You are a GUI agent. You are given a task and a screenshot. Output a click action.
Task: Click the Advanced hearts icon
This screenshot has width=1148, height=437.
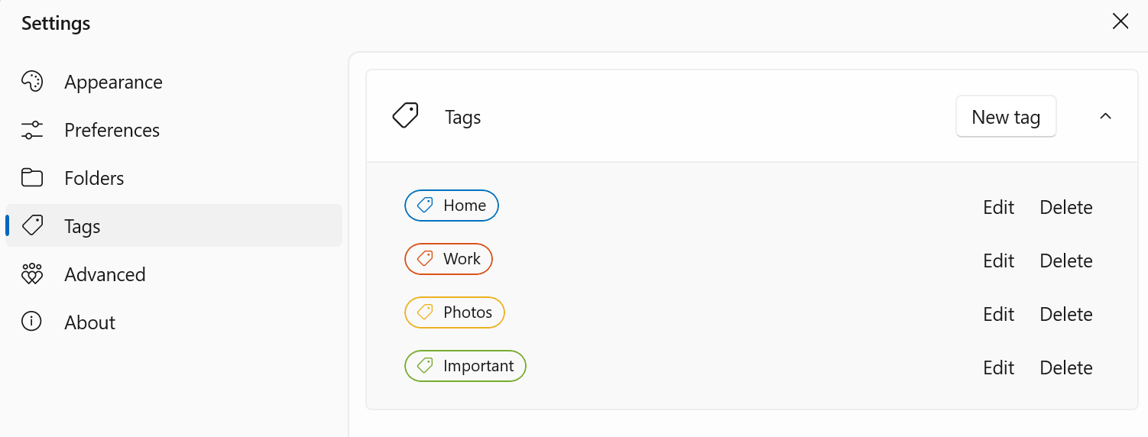32,274
